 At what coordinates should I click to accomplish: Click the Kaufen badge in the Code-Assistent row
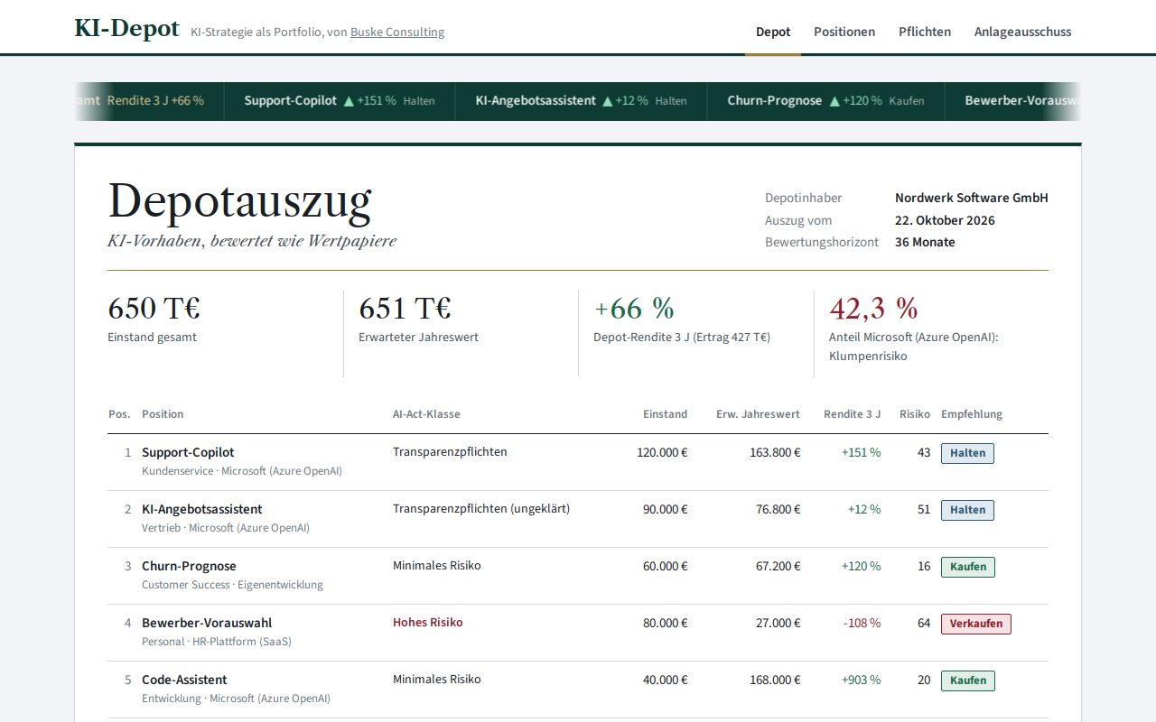[968, 680]
